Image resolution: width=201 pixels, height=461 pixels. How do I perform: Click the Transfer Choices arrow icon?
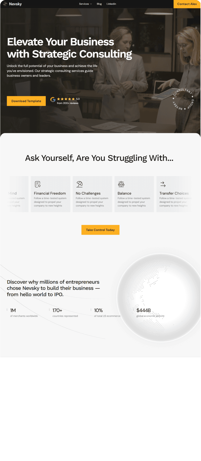[x=163, y=184]
